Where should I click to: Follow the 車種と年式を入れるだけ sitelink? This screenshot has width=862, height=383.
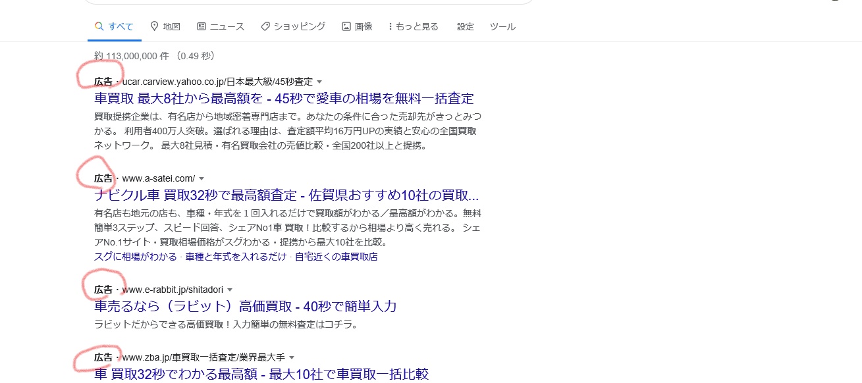pos(236,257)
